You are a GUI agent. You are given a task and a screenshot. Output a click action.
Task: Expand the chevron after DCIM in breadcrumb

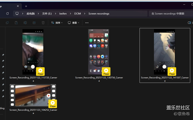click(85, 14)
